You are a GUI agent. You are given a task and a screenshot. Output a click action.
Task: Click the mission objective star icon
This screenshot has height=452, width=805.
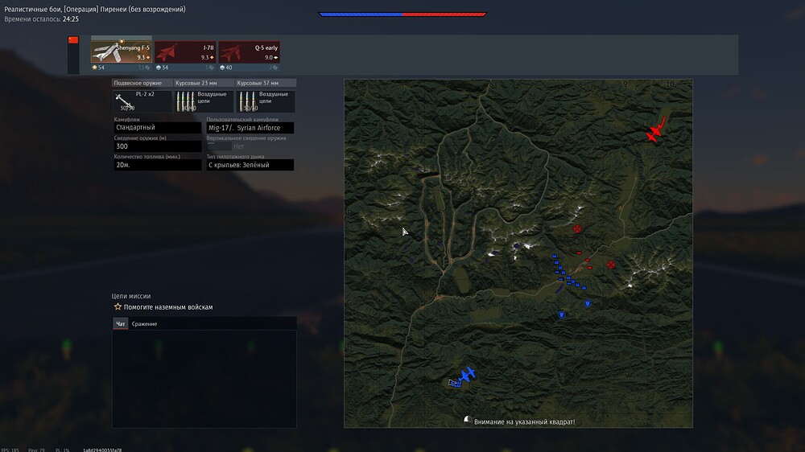tap(118, 306)
